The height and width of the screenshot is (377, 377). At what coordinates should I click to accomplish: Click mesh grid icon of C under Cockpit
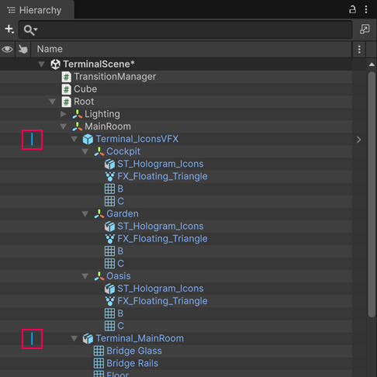[109, 201]
